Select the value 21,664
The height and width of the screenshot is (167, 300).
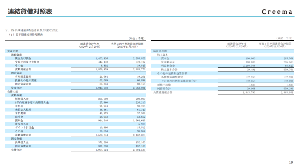coord(104,77)
